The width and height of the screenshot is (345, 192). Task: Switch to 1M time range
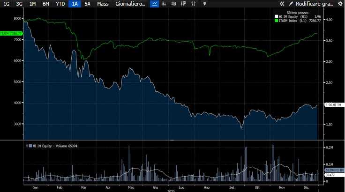[32, 4]
